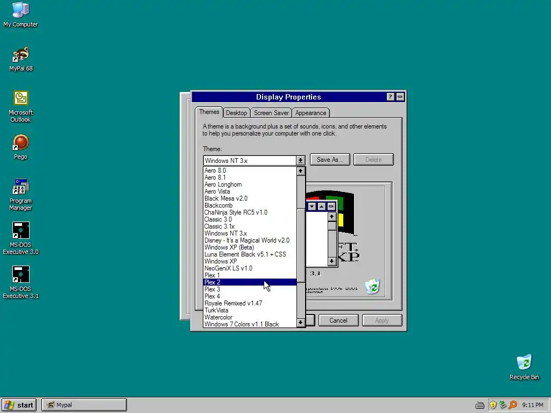Select the Plex 1 theme
This screenshot has height=413, width=551.
(x=250, y=275)
